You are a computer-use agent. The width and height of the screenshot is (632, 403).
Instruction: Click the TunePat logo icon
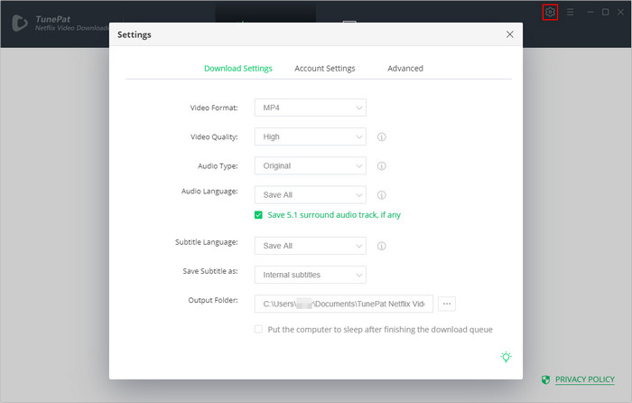coord(19,23)
